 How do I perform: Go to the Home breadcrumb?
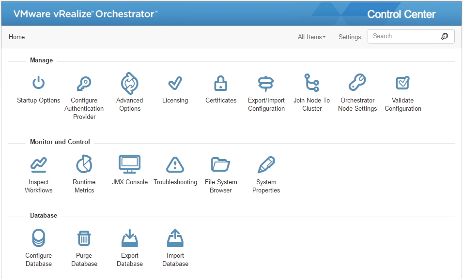[16, 37]
